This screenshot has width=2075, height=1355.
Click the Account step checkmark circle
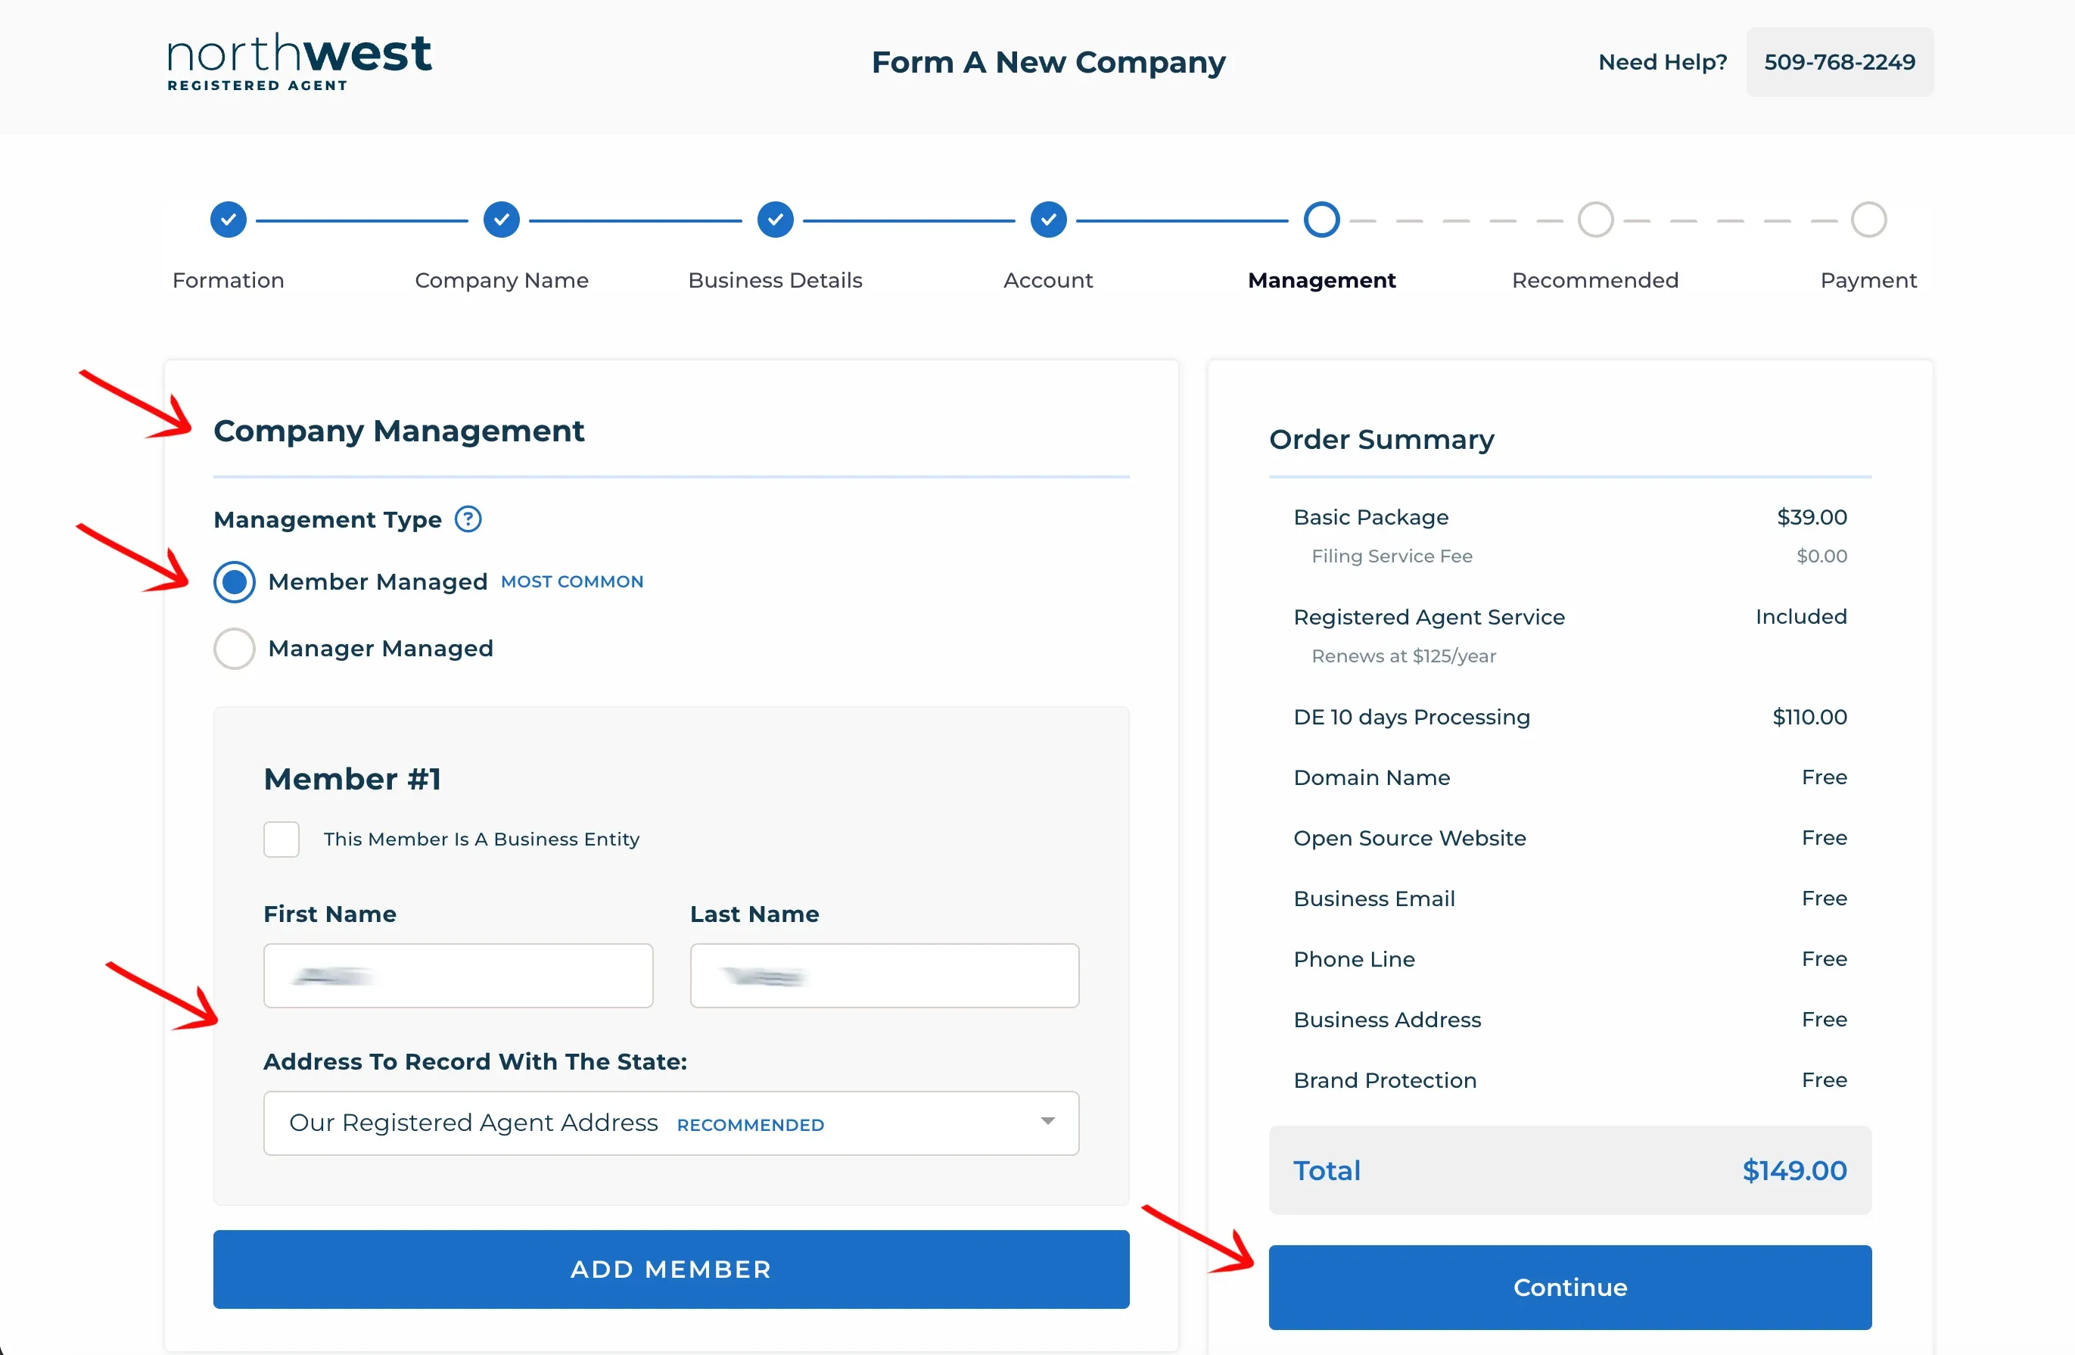coord(1049,220)
